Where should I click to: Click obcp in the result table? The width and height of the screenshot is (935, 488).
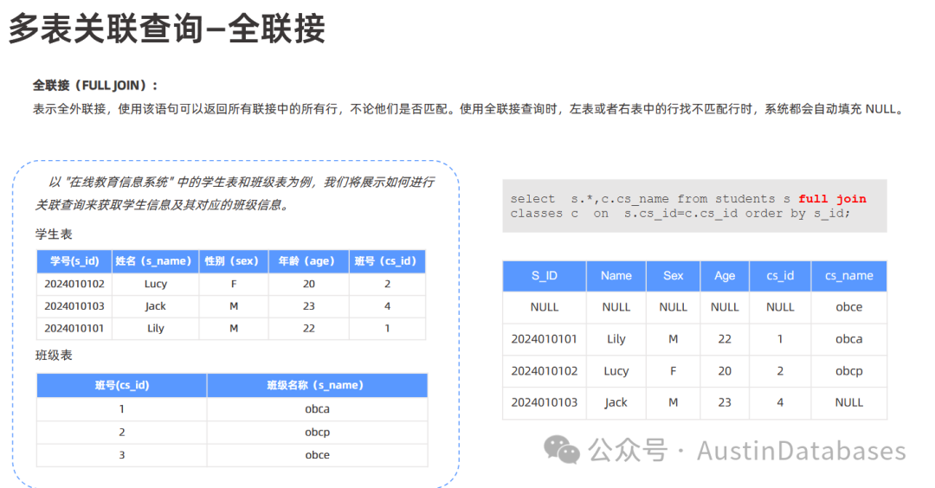[x=848, y=370]
